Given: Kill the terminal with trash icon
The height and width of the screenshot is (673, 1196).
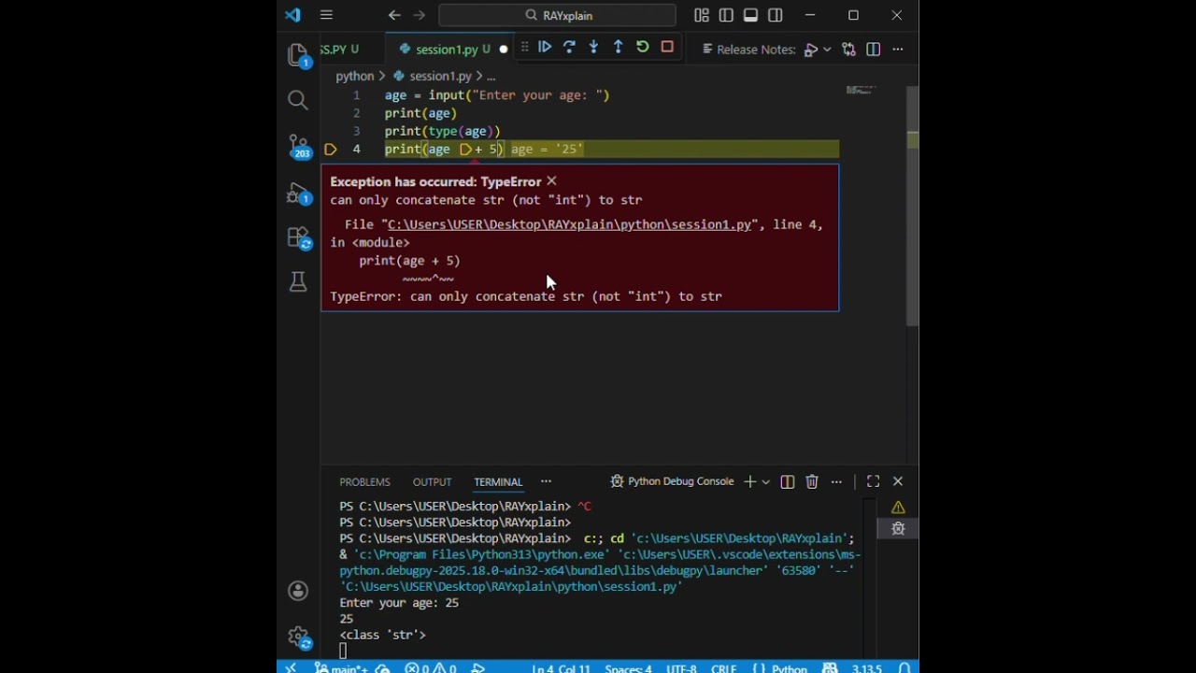Looking at the screenshot, I should click(x=812, y=481).
